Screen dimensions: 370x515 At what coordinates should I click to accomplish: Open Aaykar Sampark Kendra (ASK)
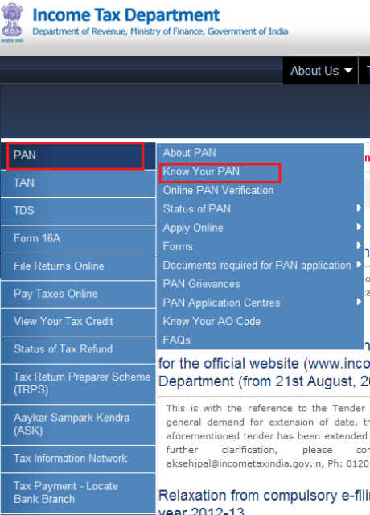point(78,424)
